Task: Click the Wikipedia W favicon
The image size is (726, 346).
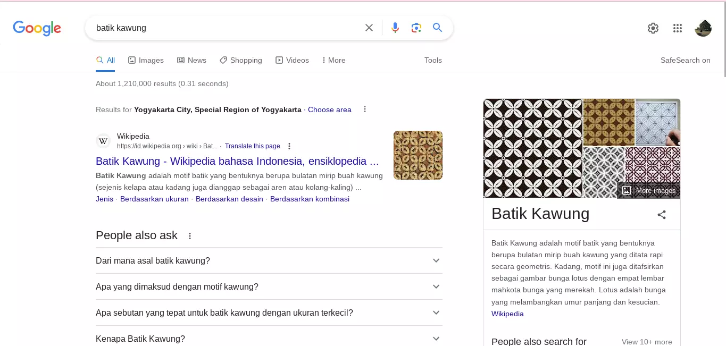Action: pyautogui.click(x=103, y=141)
